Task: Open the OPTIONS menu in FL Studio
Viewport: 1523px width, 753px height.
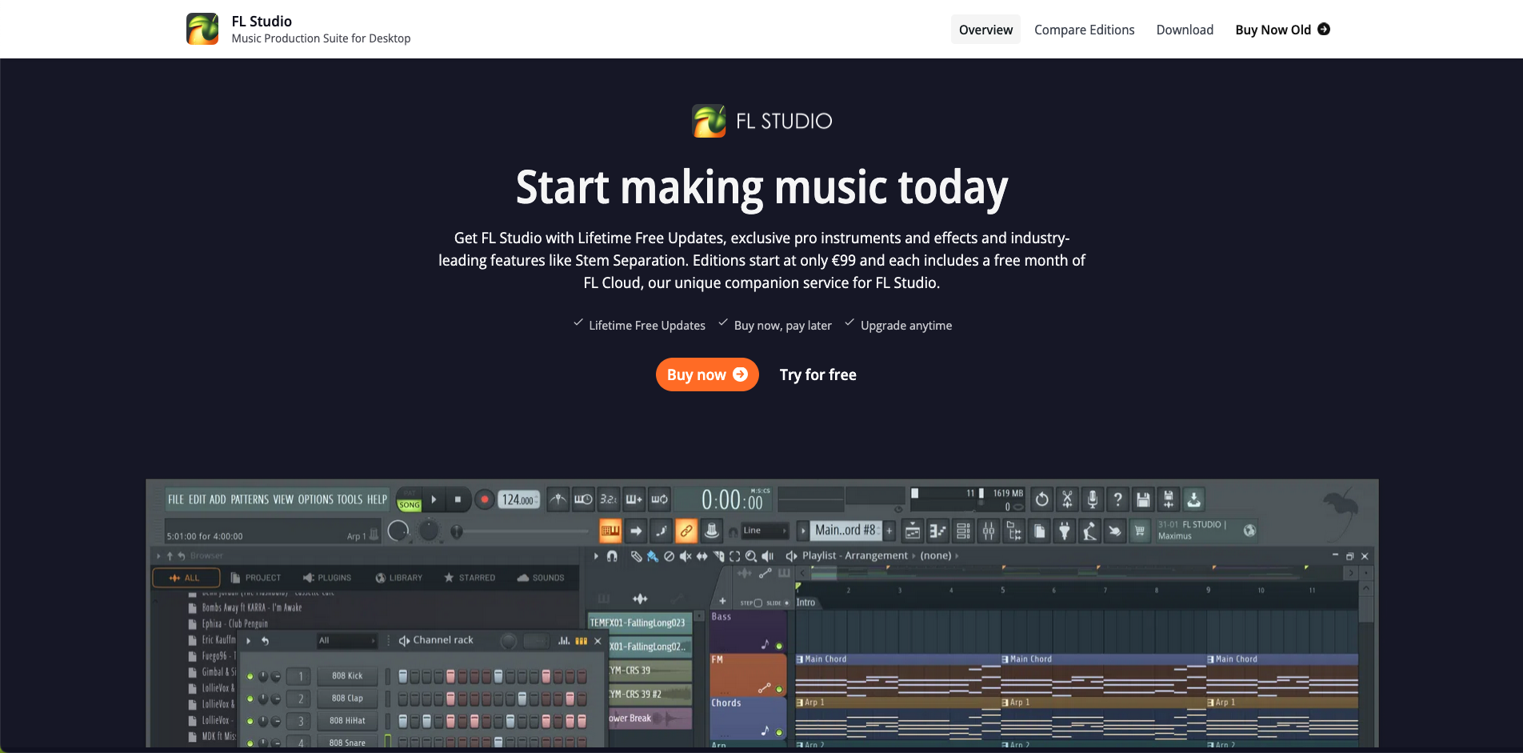Action: coord(315,499)
